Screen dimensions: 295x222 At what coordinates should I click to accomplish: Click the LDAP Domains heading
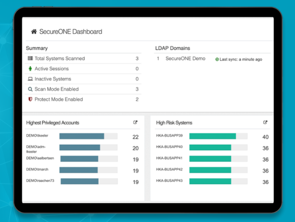pyautogui.click(x=173, y=48)
